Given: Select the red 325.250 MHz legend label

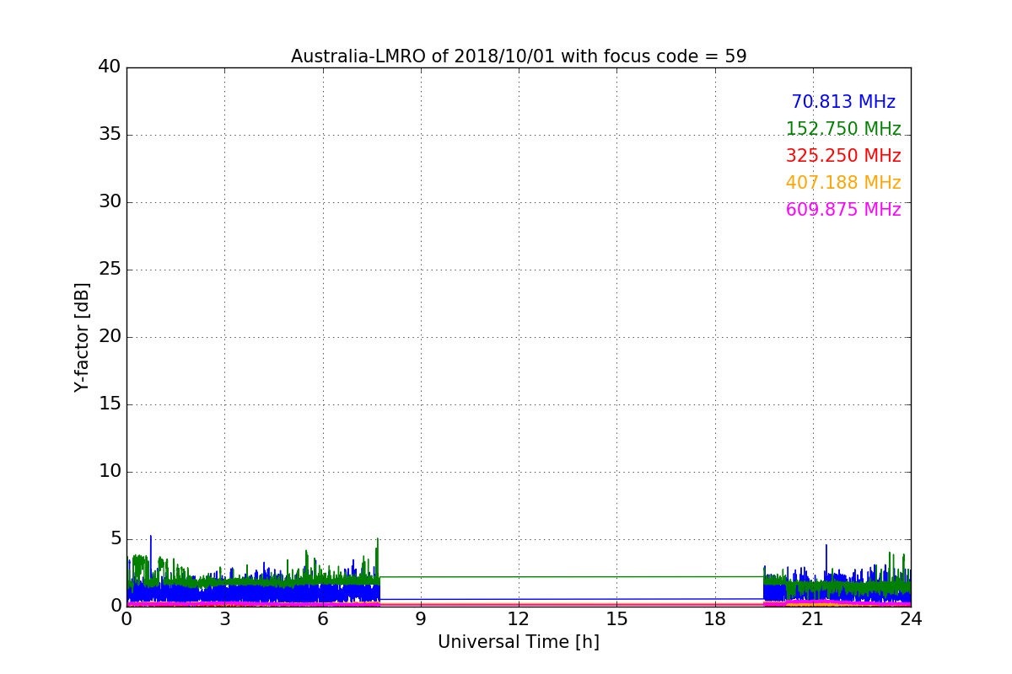Looking at the screenshot, I should tap(843, 156).
